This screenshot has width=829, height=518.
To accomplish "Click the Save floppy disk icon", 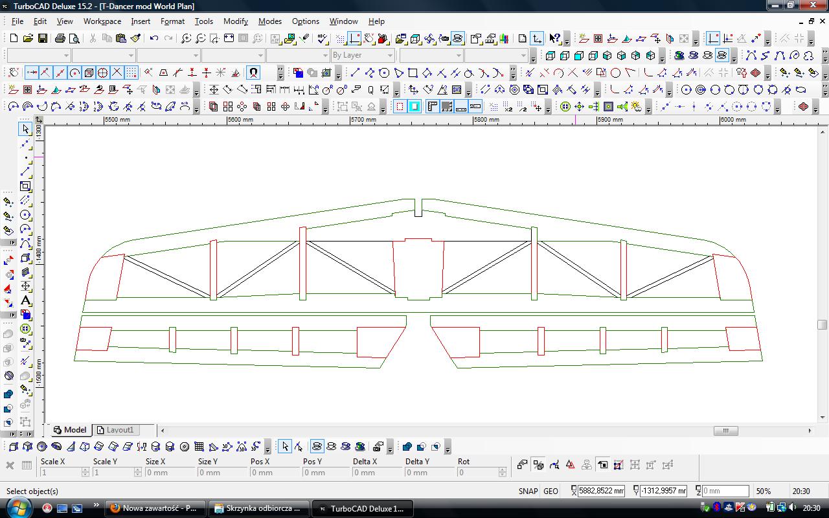I will tap(43, 39).
